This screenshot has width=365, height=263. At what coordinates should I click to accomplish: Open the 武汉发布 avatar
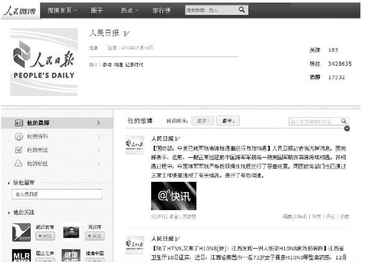21,232
